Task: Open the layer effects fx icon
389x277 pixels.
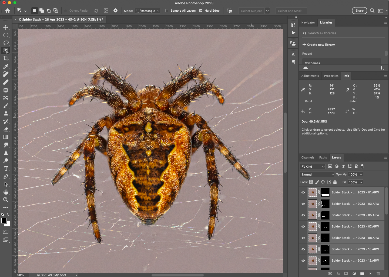Action: click(x=338, y=273)
